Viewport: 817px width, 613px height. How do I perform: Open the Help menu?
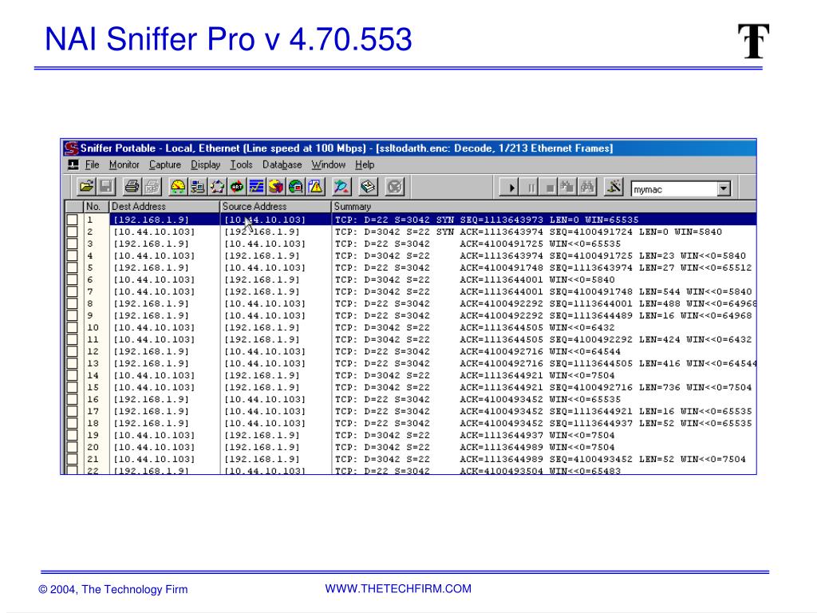pyautogui.click(x=365, y=164)
